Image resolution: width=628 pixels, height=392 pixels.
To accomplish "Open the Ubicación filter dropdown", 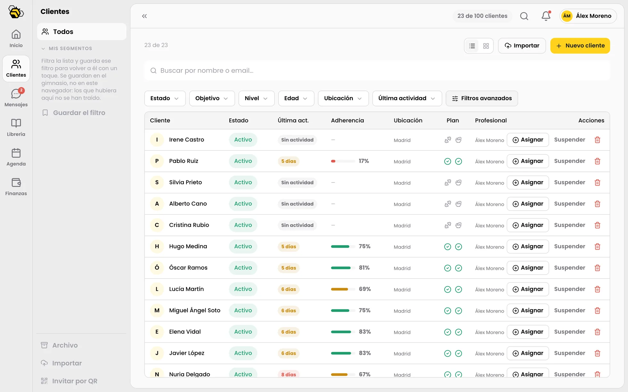I will pyautogui.click(x=343, y=98).
